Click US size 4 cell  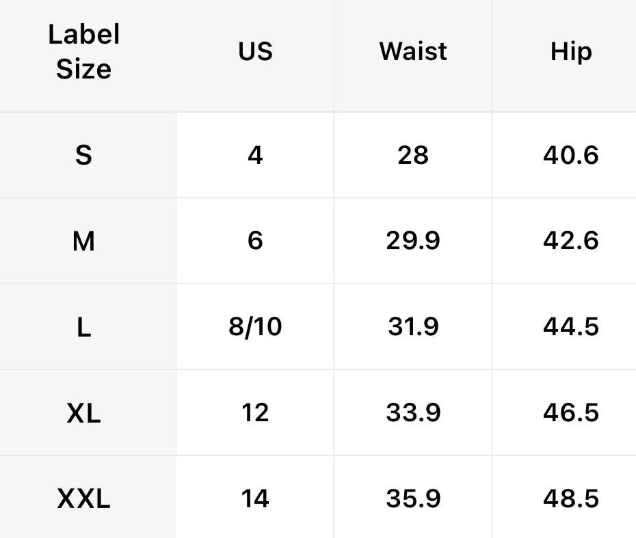click(255, 156)
